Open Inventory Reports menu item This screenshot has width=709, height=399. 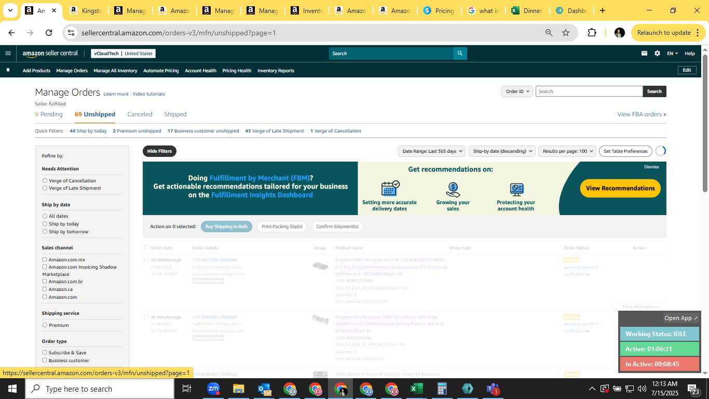click(276, 71)
